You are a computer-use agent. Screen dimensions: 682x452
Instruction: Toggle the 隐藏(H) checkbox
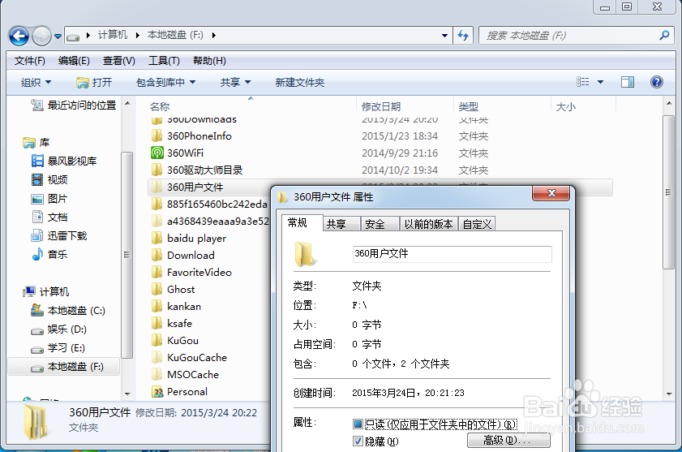coord(358,441)
